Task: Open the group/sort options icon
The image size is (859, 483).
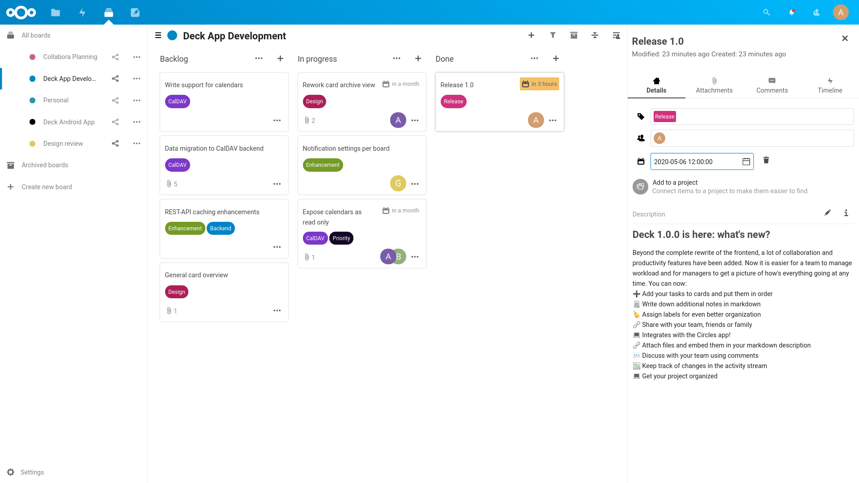Action: 595,35
